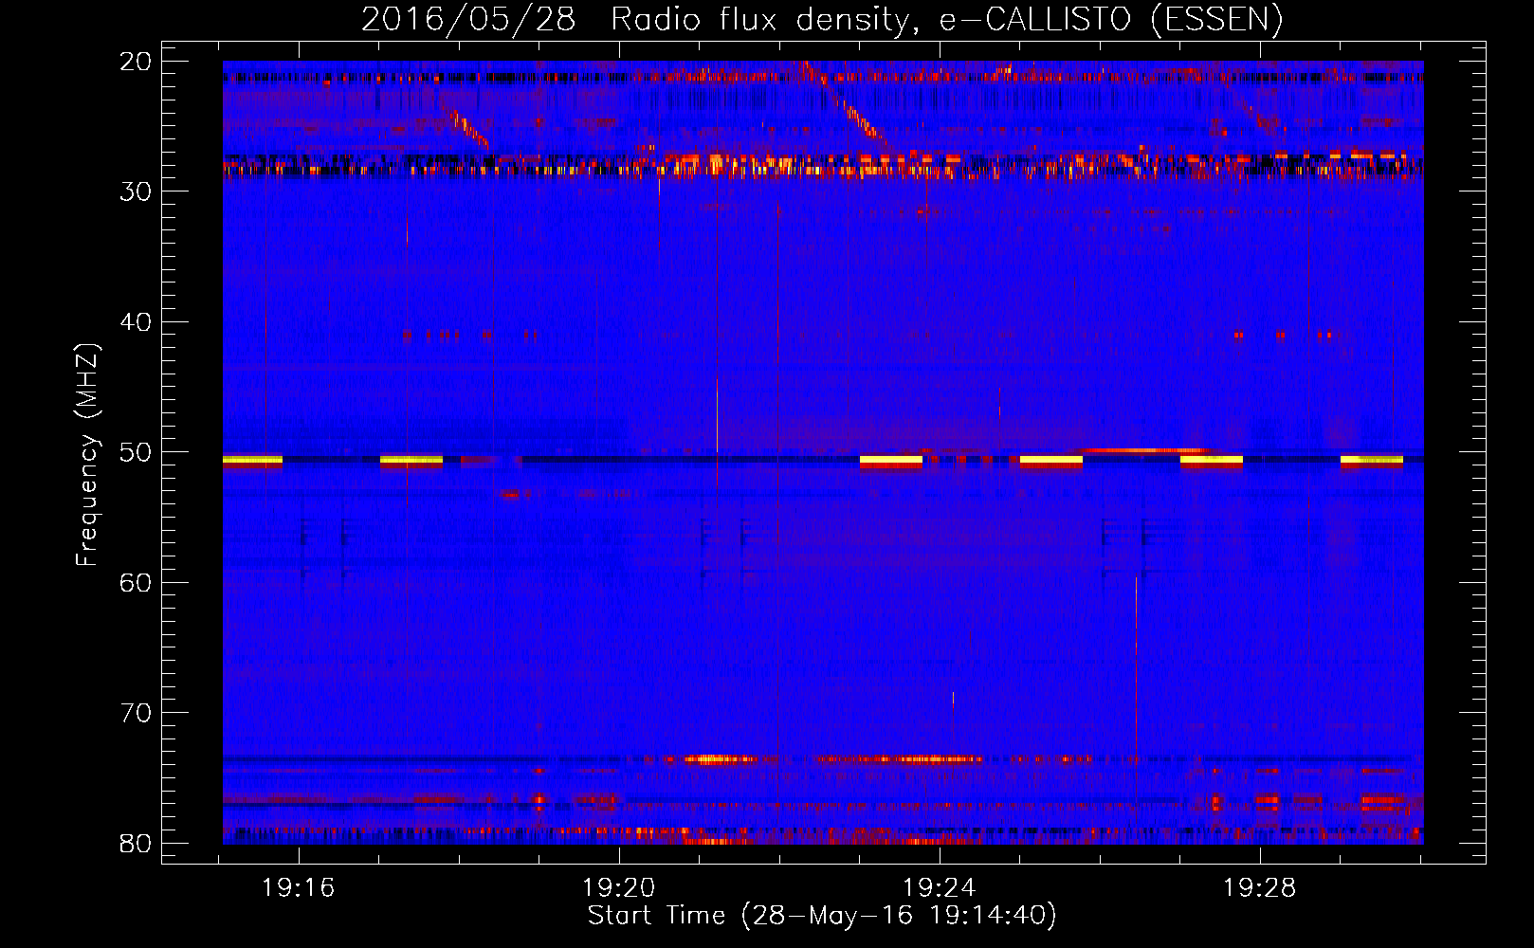Click the yellow emission band near 74 MHz at 19:21

click(719, 759)
